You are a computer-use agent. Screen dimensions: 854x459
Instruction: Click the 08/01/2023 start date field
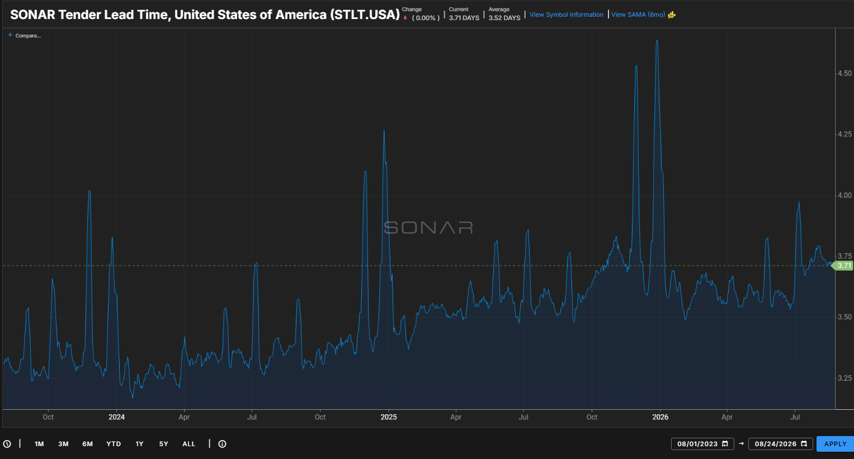[702, 444]
